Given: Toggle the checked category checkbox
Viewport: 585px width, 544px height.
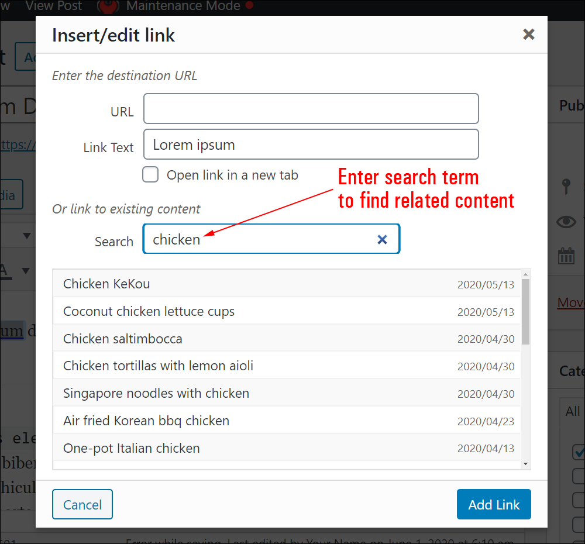Looking at the screenshot, I should (579, 452).
